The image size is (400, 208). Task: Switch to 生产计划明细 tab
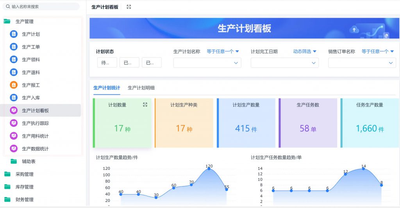point(141,88)
